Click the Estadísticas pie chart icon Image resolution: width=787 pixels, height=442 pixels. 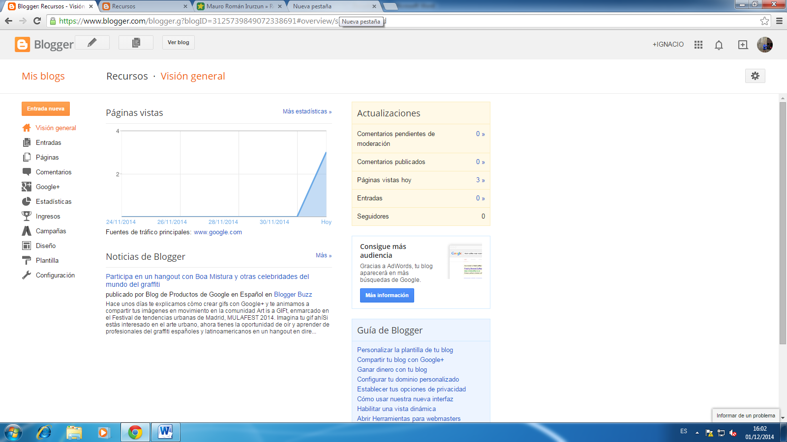27,201
